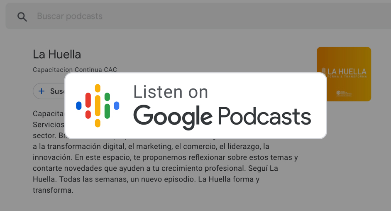Click the colorful Google Podcasts logo icon
Image resolution: width=391 pixels, height=211 pixels.
point(98,105)
